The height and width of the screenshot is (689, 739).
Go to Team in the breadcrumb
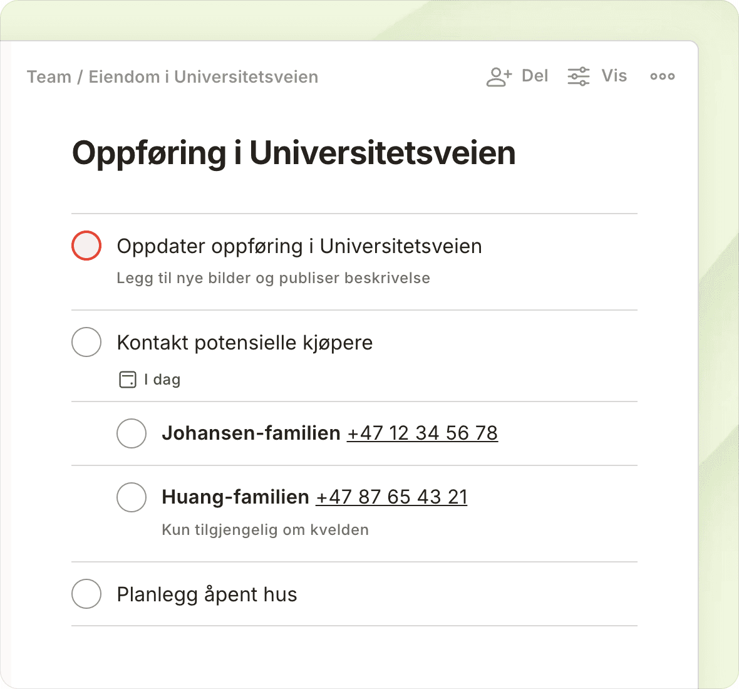coord(49,77)
